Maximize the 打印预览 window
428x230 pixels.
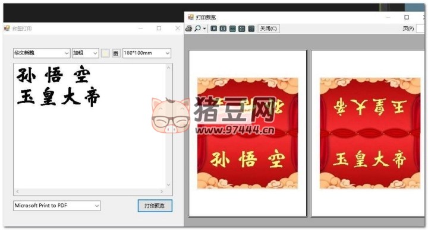tap(407, 17)
